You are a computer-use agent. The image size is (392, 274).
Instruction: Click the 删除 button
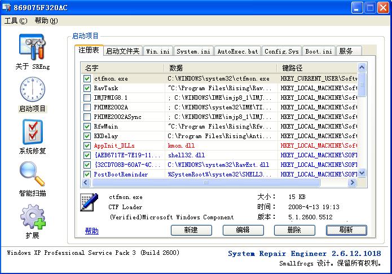pos(294,230)
